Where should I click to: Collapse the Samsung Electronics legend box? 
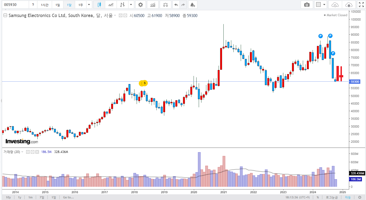click(5, 16)
